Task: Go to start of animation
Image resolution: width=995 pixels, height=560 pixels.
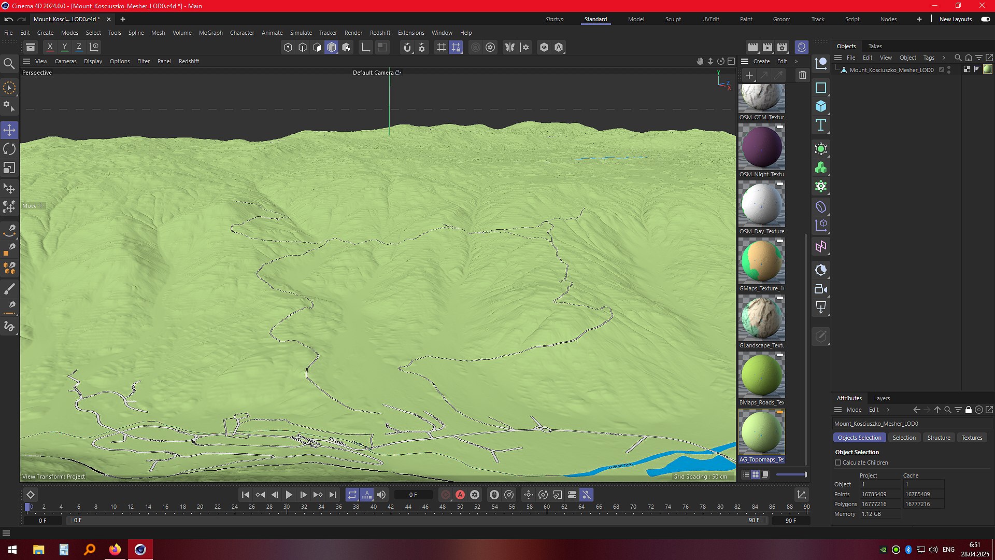Action: click(246, 495)
